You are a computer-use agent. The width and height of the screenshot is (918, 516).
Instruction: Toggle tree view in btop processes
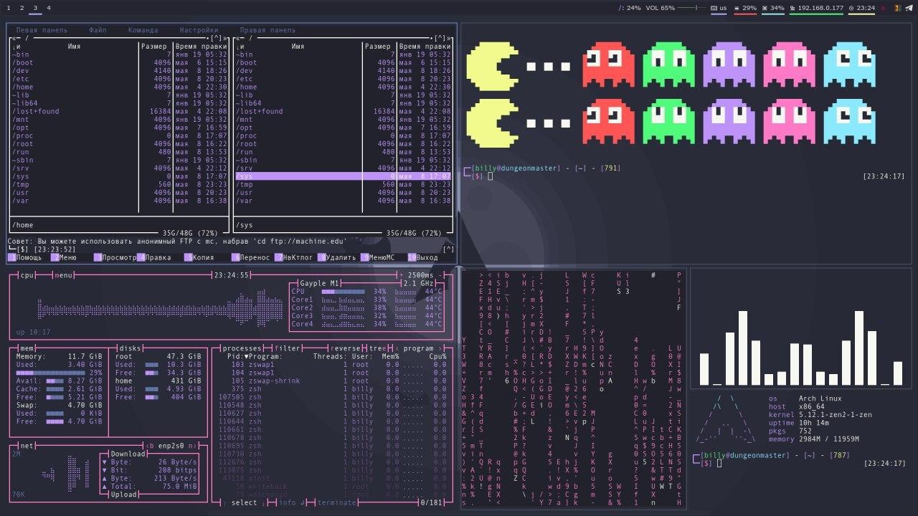377,348
